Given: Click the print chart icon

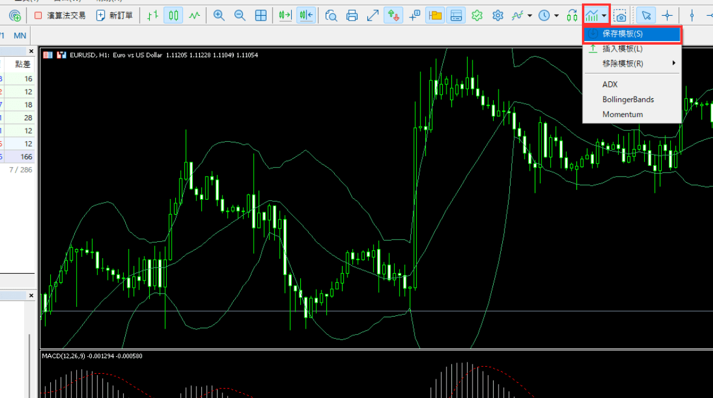Looking at the screenshot, I should point(352,16).
